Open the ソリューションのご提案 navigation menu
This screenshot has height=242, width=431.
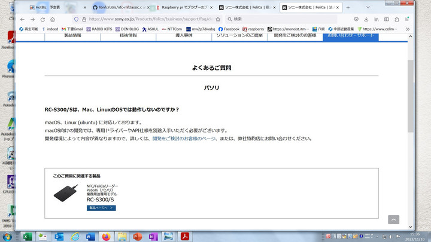(x=239, y=36)
